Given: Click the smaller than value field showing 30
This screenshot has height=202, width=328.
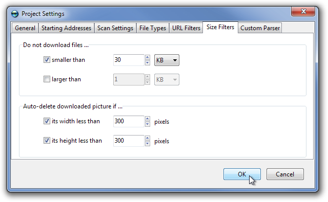Looking at the screenshot, I should [129, 60].
